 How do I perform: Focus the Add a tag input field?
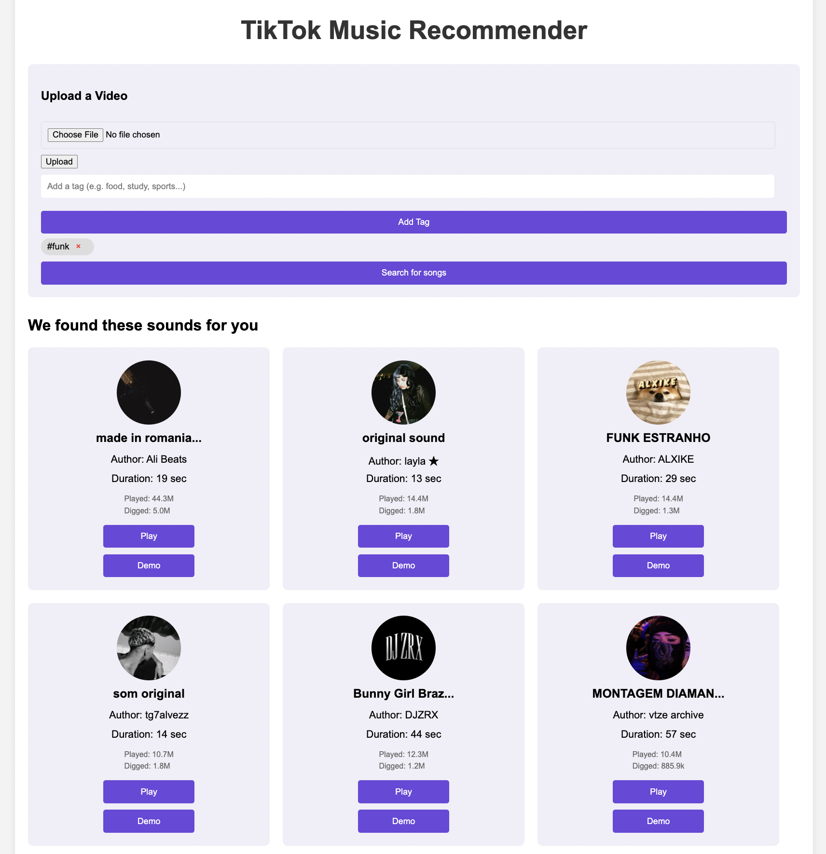(x=408, y=186)
